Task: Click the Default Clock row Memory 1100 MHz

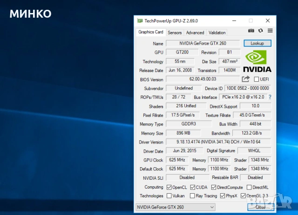Action: pyautogui.click(x=219, y=169)
